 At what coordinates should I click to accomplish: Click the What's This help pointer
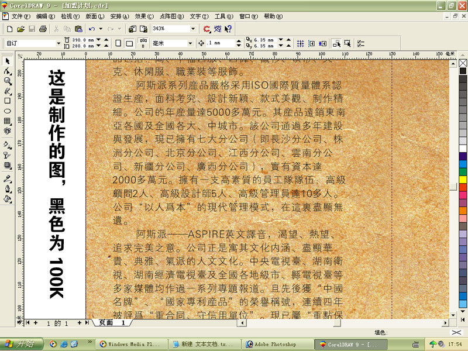[x=228, y=29]
